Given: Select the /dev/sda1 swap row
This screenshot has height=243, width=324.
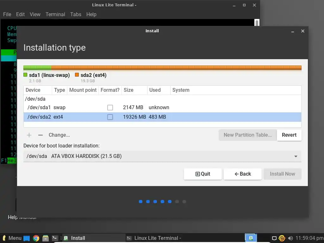Looking at the screenshot, I should point(162,108).
